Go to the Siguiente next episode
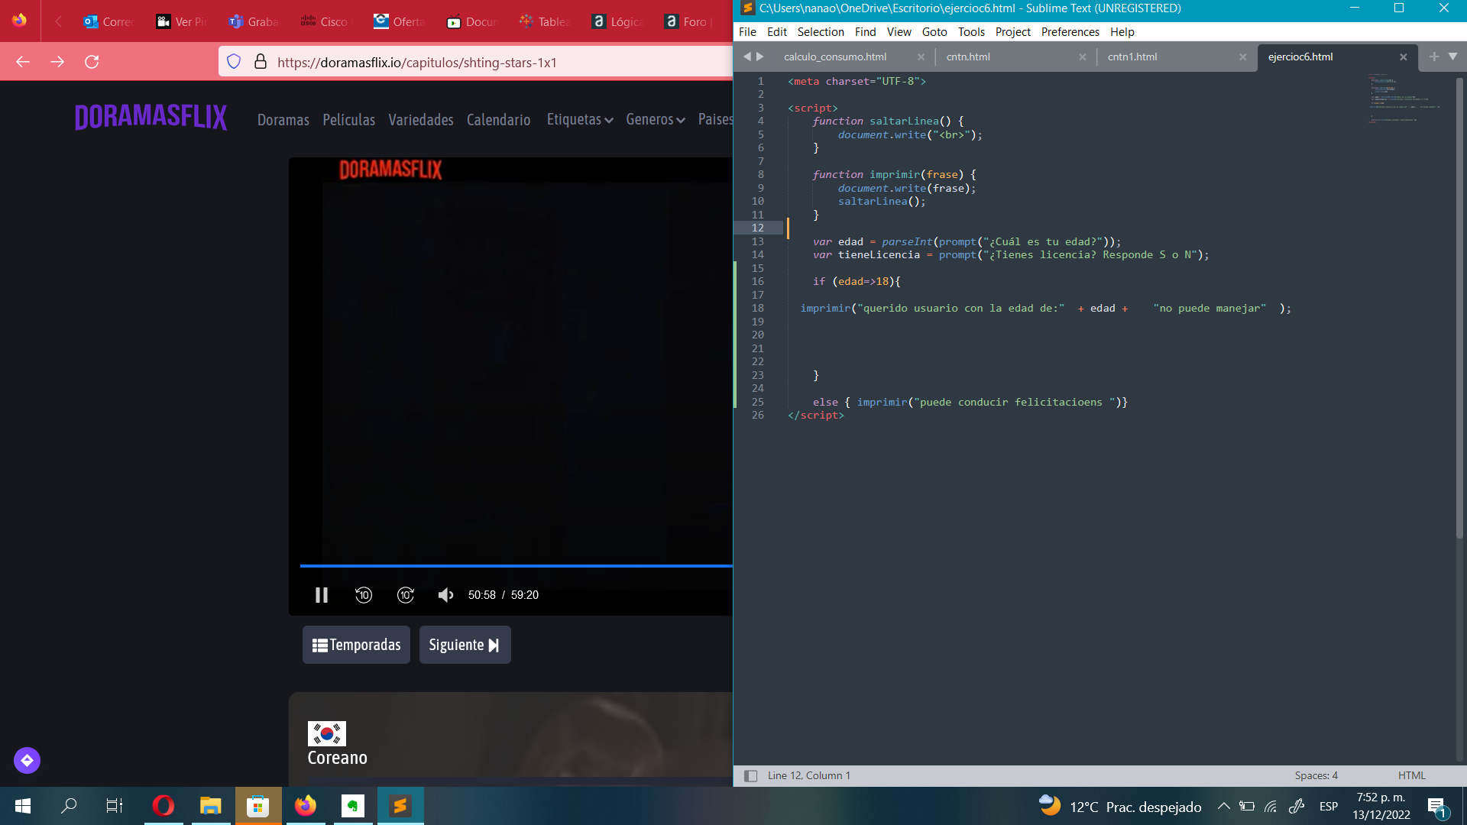The image size is (1467, 825). coord(465,645)
